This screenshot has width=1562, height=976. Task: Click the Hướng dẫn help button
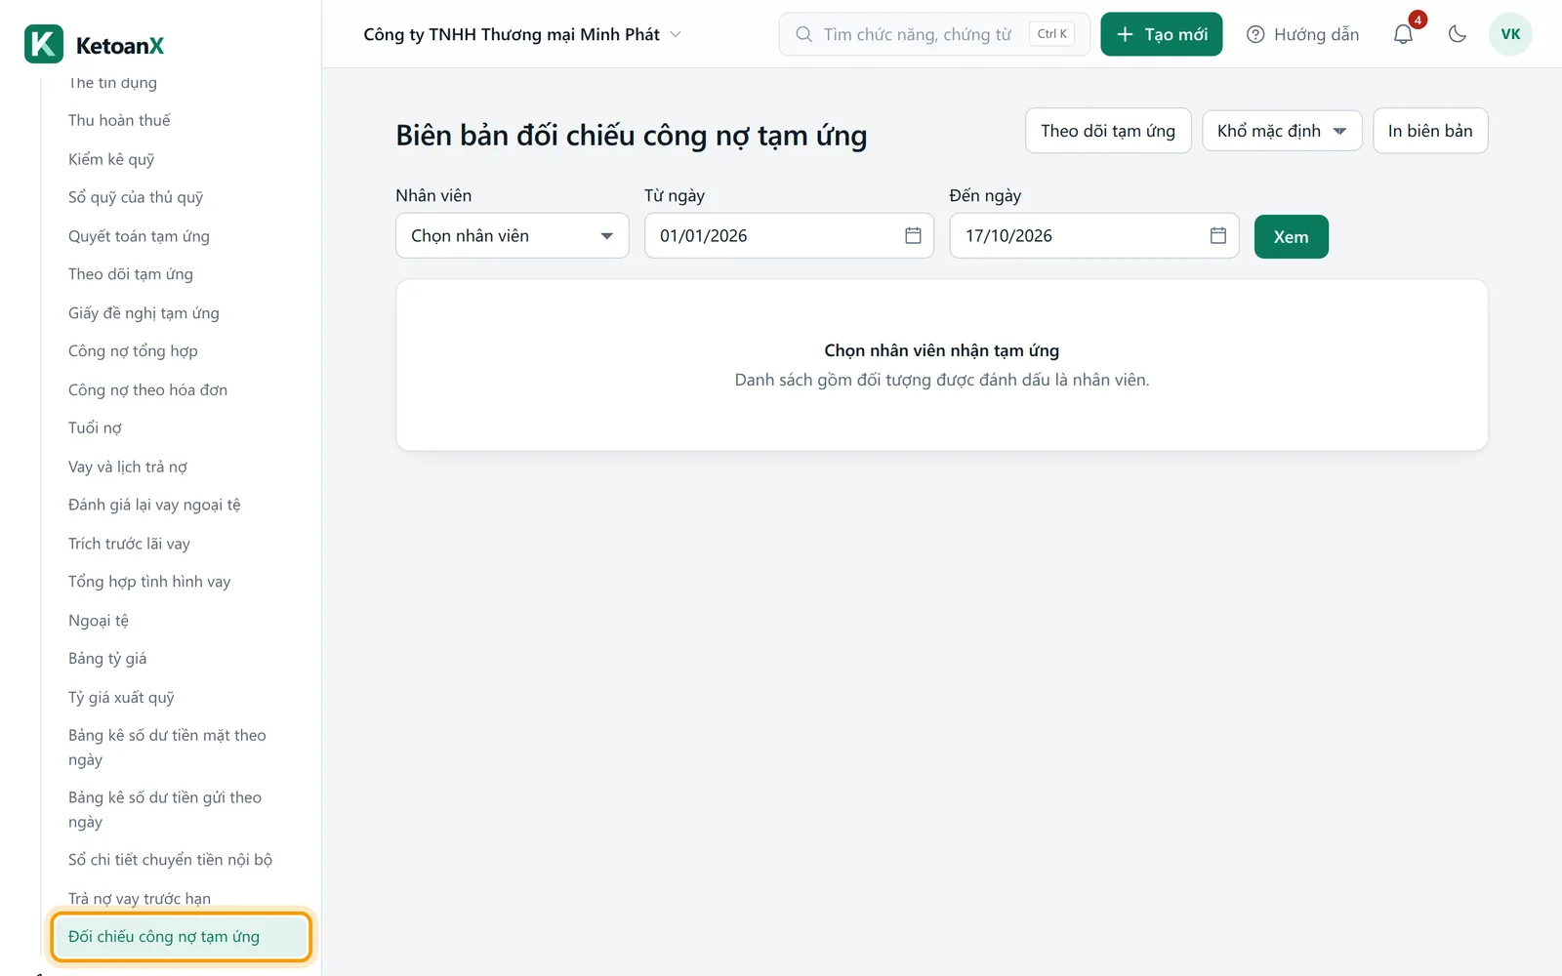click(1302, 34)
